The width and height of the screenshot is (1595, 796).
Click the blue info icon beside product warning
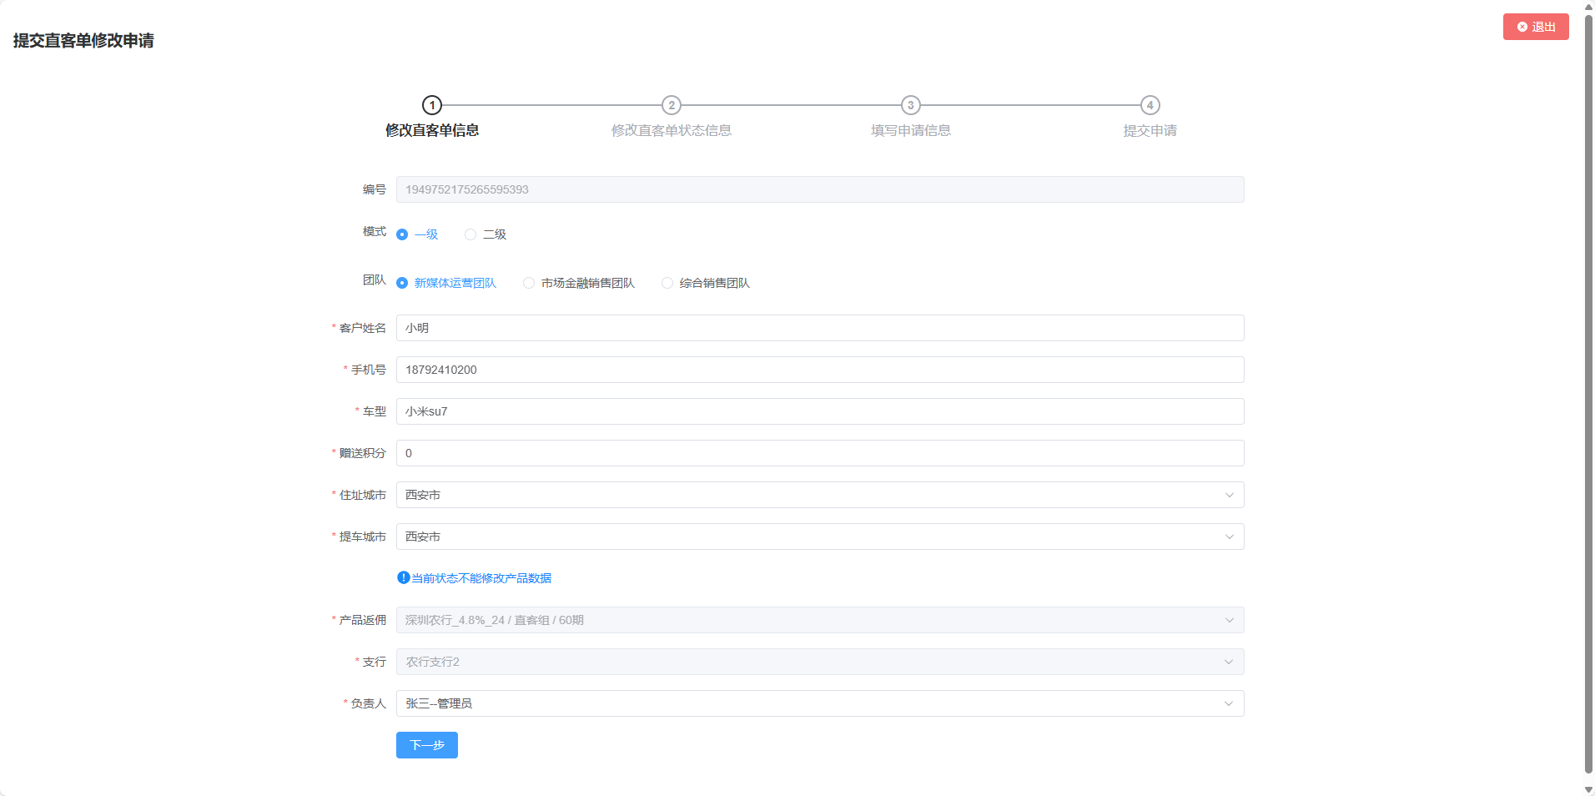pyautogui.click(x=404, y=577)
